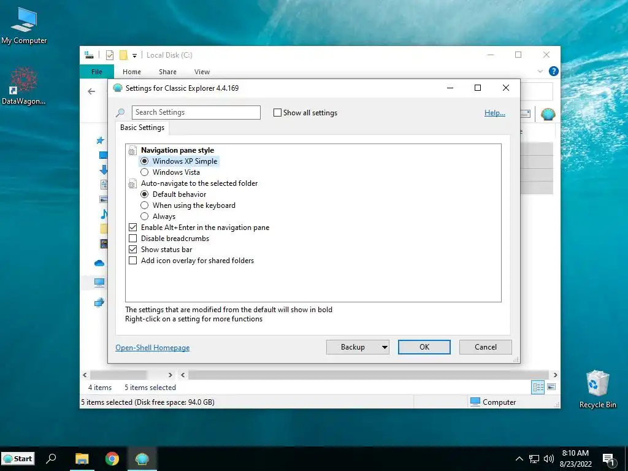Toggle Disable breadcrumbs checkbox
The width and height of the screenshot is (628, 471).
(x=133, y=239)
